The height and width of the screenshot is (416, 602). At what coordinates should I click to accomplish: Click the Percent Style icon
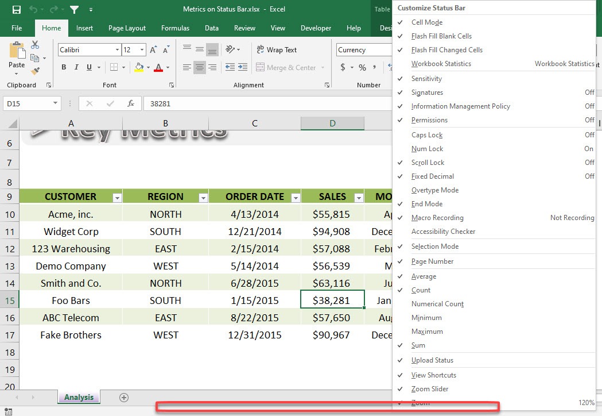(x=363, y=68)
